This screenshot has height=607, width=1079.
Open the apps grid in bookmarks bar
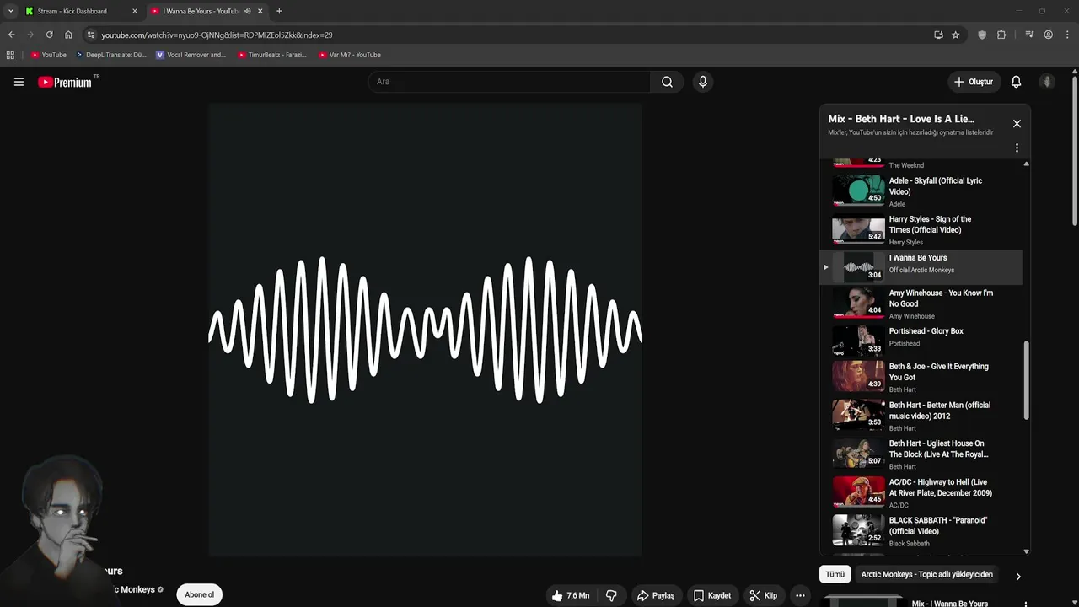(x=10, y=55)
